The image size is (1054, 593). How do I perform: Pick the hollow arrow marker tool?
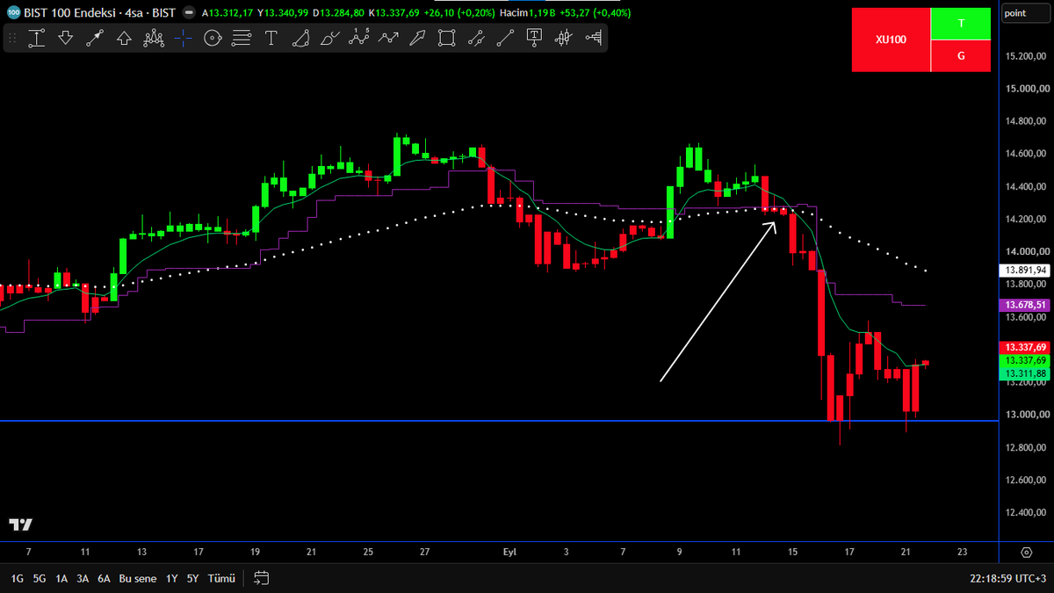pos(417,38)
